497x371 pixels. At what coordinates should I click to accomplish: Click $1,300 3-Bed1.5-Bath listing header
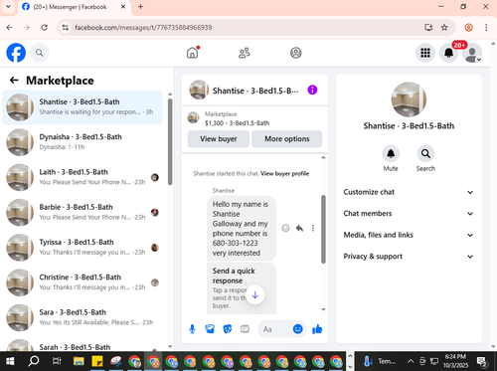click(254, 118)
